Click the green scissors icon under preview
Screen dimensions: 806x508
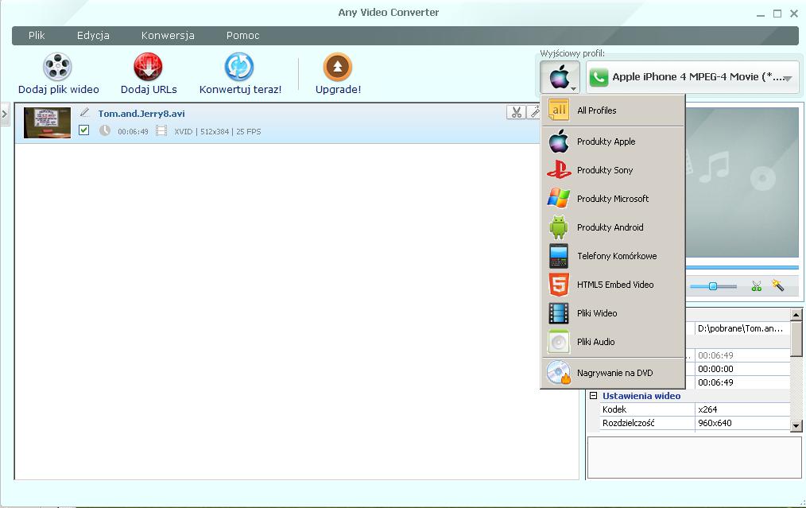(756, 286)
